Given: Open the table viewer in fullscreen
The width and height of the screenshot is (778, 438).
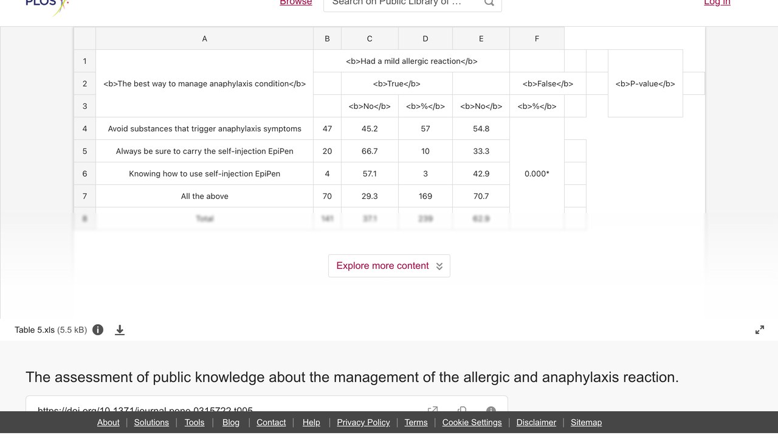Looking at the screenshot, I should point(760,330).
